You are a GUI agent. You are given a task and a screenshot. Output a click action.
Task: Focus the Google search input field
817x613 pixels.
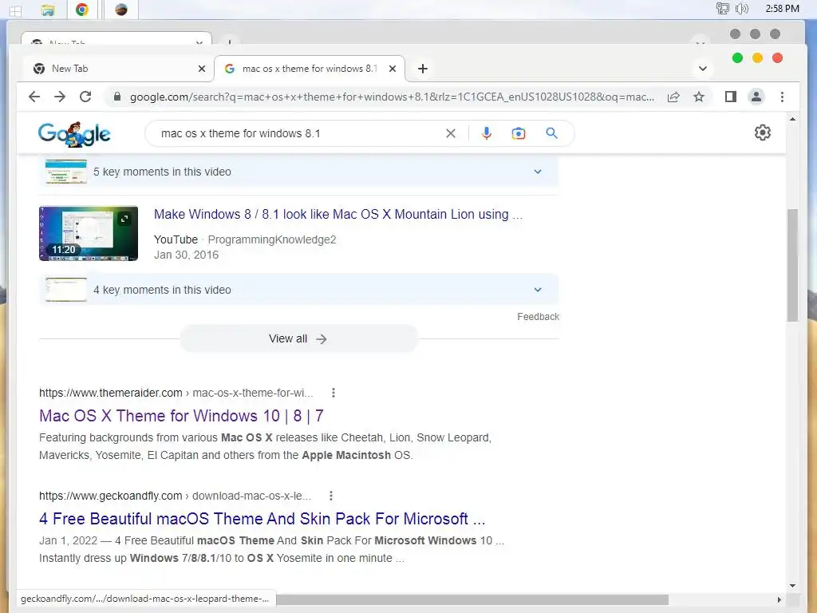pyautogui.click(x=300, y=133)
